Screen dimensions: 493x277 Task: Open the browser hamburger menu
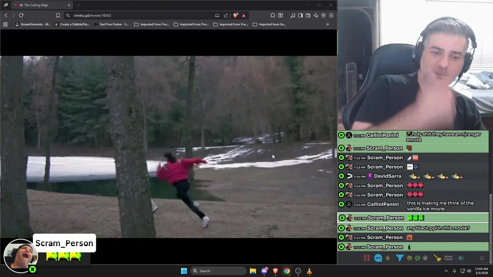331,15
